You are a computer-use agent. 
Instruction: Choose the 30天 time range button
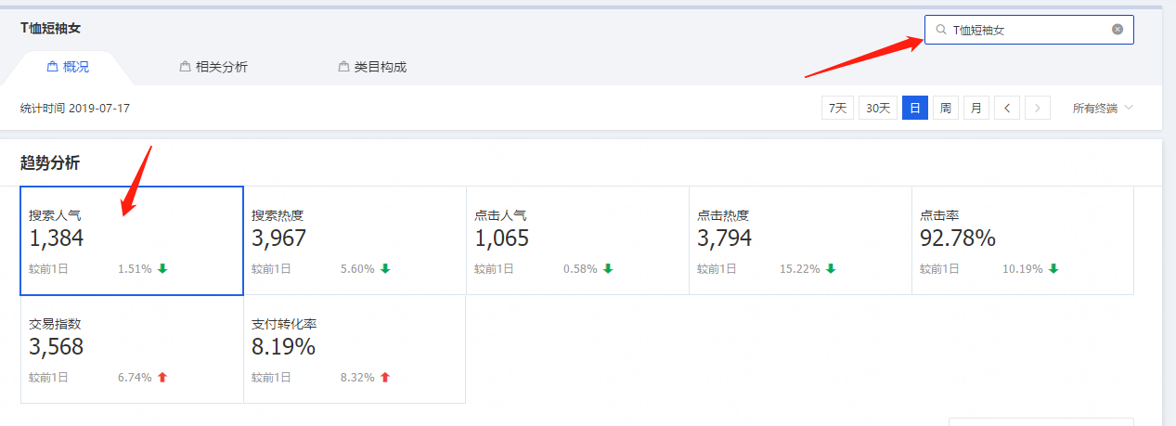tap(878, 108)
